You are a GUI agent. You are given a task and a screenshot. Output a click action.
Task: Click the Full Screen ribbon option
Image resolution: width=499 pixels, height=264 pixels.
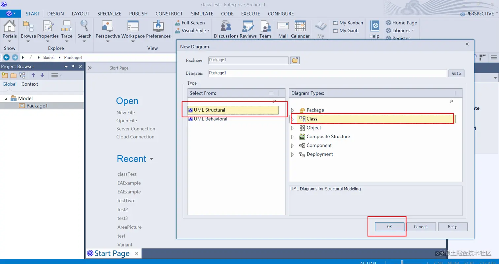tap(190, 23)
